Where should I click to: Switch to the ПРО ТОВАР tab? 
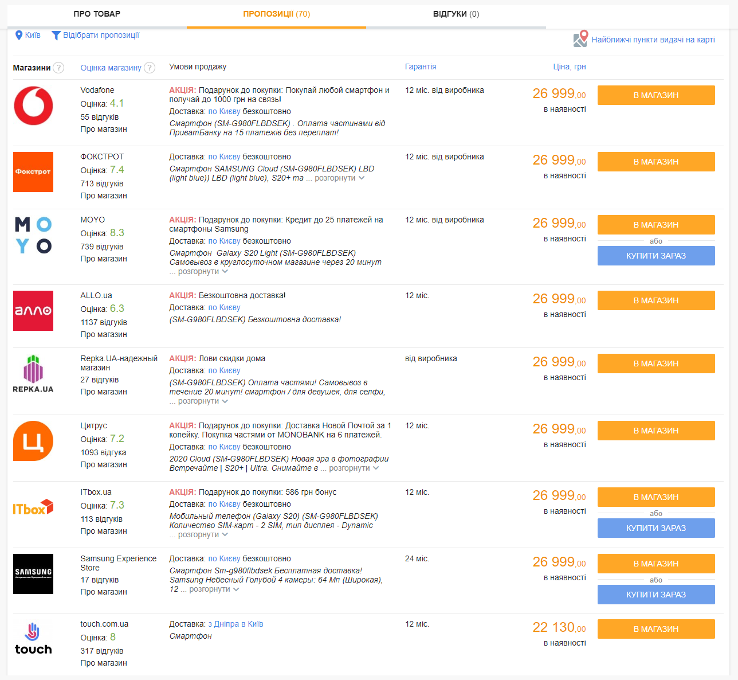point(97,14)
